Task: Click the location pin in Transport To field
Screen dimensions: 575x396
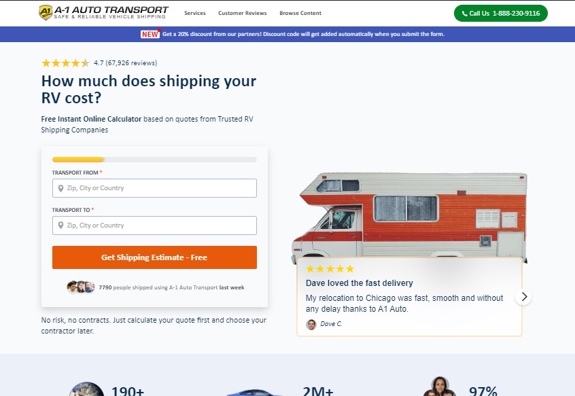Action: tap(61, 226)
